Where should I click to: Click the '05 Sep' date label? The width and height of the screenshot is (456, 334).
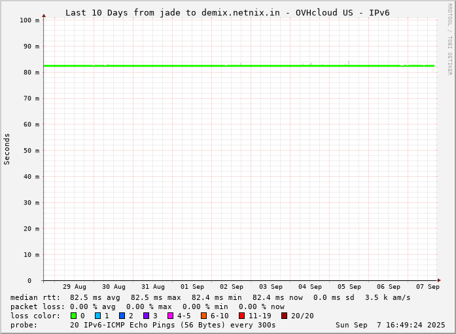coord(349,287)
